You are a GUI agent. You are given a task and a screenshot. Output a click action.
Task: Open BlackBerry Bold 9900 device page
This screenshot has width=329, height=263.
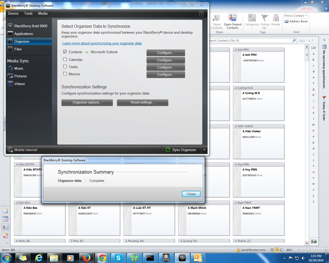[28, 26]
